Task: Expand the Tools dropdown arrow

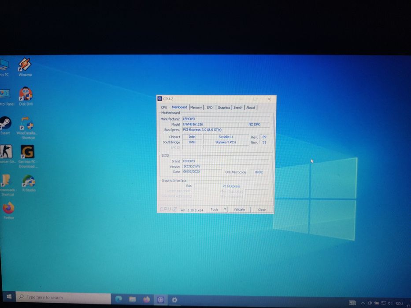Action: coord(225,209)
